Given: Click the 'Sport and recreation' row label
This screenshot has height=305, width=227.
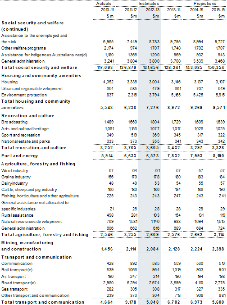Looking at the screenshot, I should coord(21,135).
